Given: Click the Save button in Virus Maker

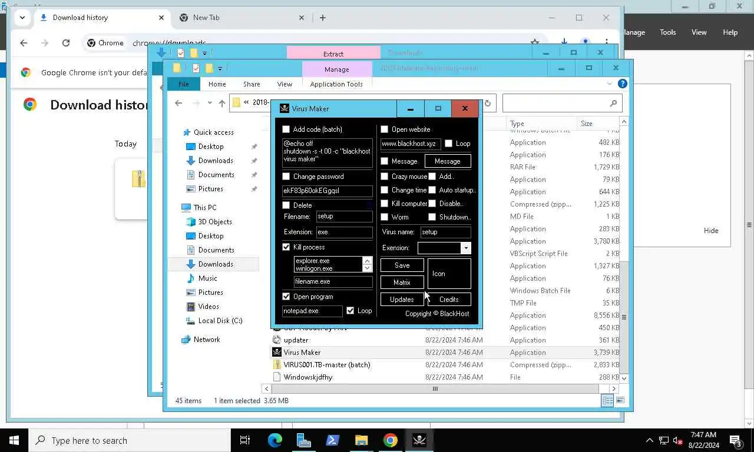Looking at the screenshot, I should [x=402, y=265].
